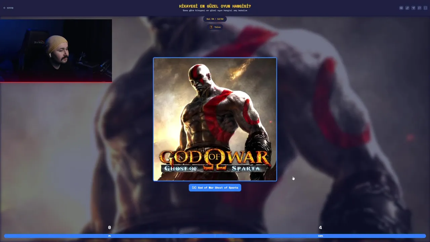Click the blue progress bar at bottom
The width and height of the screenshot is (430, 242).
(x=215, y=236)
